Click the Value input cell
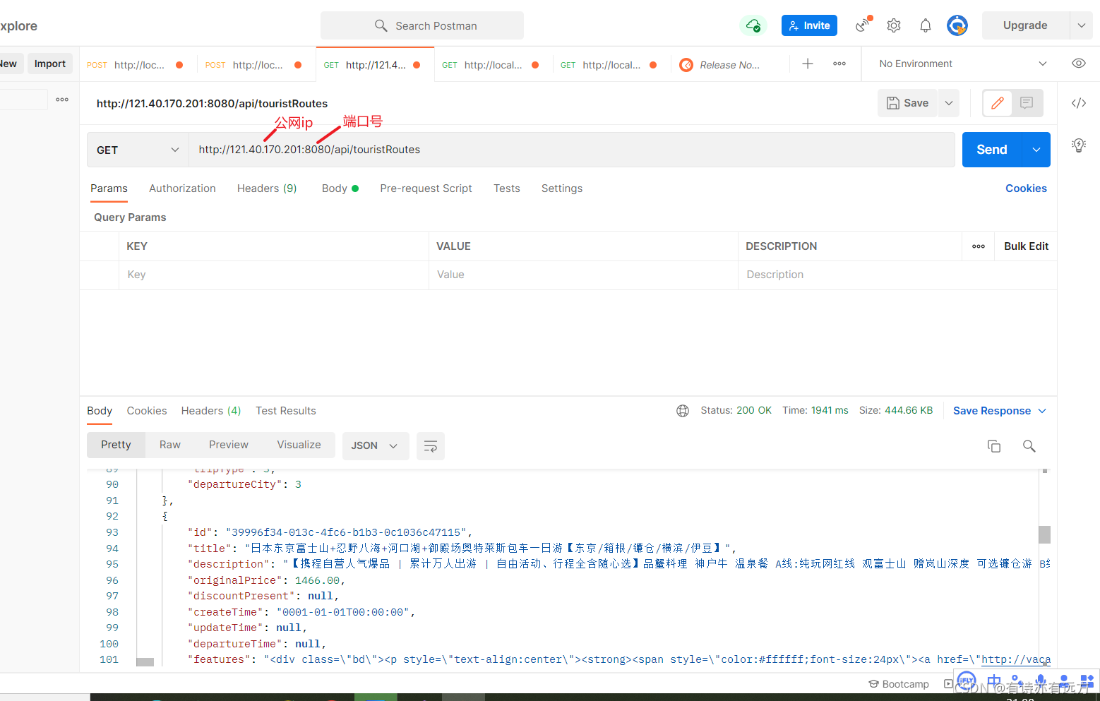Viewport: 1100px width, 701px height. pyautogui.click(x=583, y=275)
